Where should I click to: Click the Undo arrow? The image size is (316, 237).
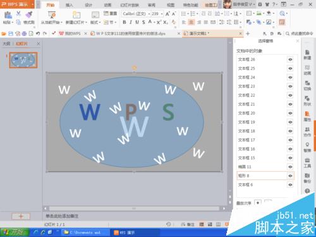pos(38,33)
